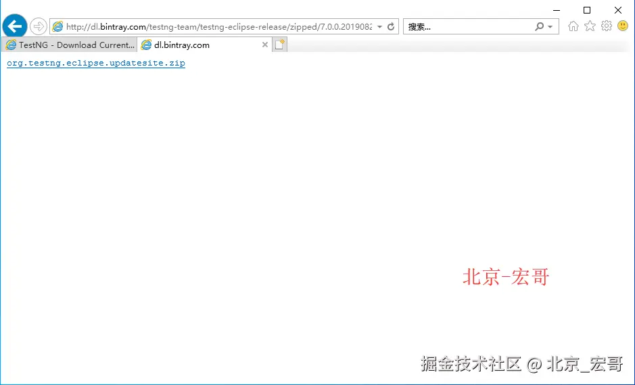Open Tools menu via the gear icon
The width and height of the screenshot is (635, 385).
[606, 26]
